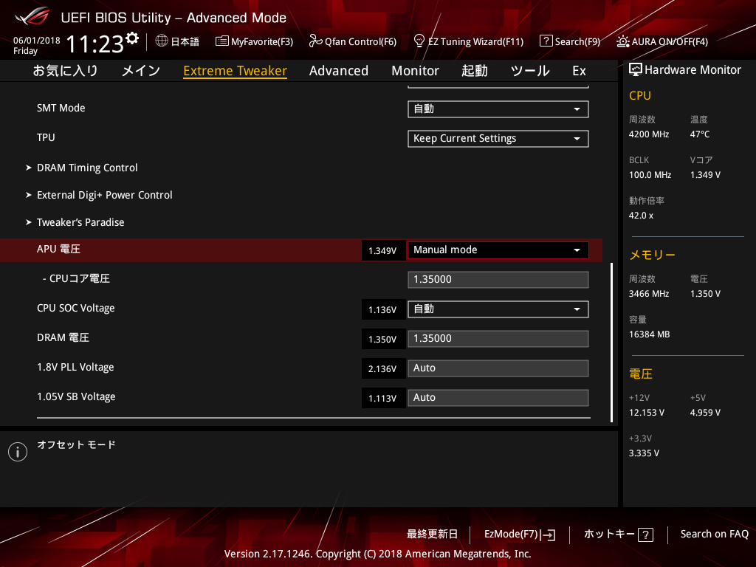The height and width of the screenshot is (567, 756).
Task: Click the DRAM 電圧 1.35000 field
Action: pos(498,338)
